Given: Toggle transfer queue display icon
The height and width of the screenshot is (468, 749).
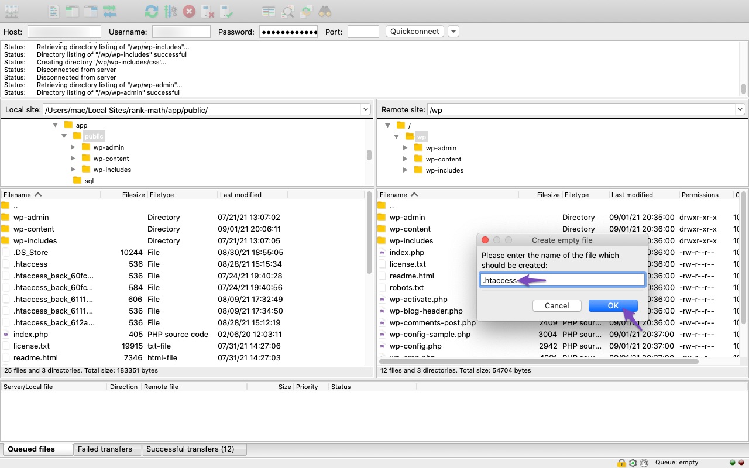Looking at the screenshot, I should pyautogui.click(x=109, y=11).
